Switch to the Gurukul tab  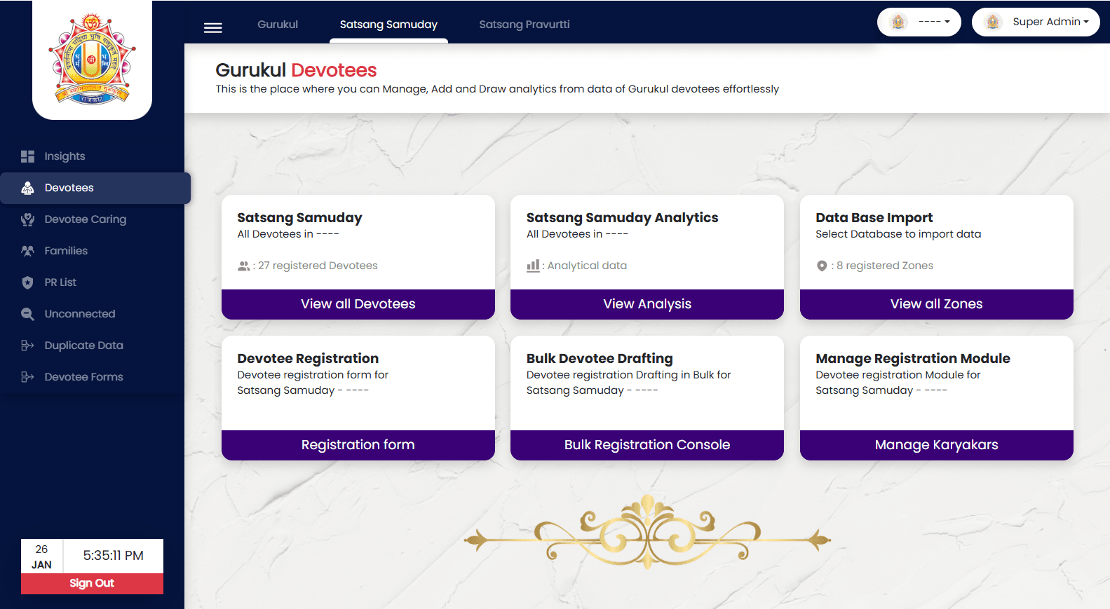[x=278, y=25]
